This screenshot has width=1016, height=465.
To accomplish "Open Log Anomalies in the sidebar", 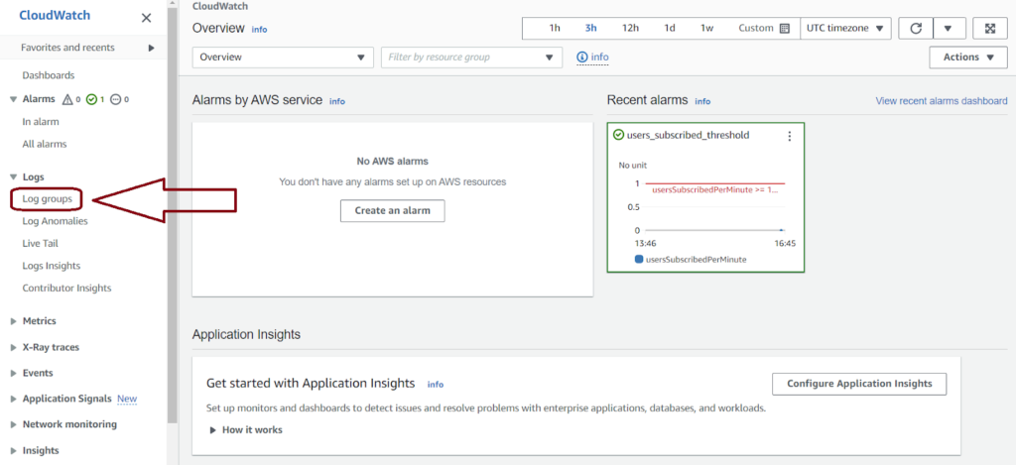I will click(x=56, y=221).
